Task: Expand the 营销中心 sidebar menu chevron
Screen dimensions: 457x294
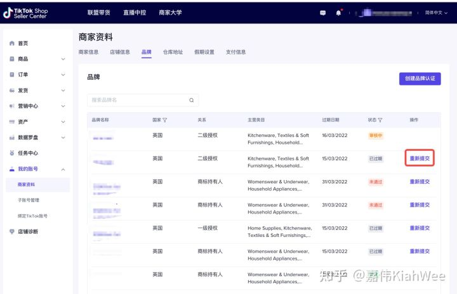Action: coord(63,106)
